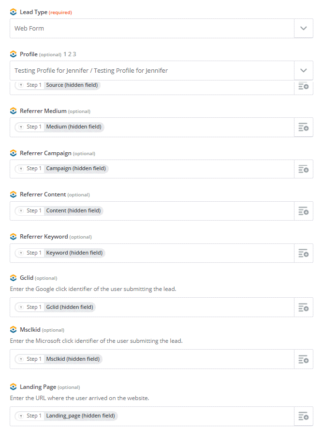Click insert-field icon for Landing Page
This screenshot has width=323, height=434.
click(x=303, y=416)
